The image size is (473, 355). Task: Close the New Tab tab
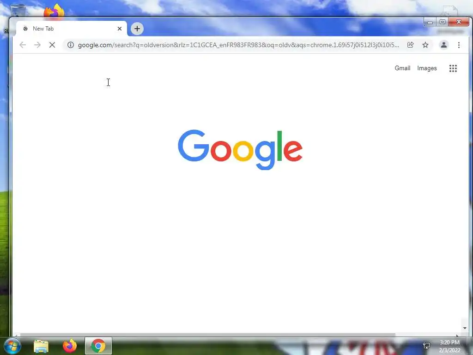120,29
